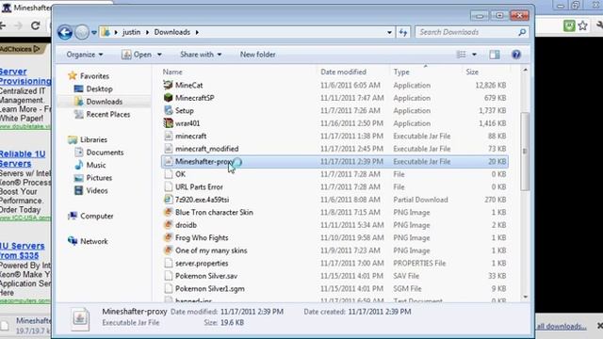Select the Setup application icon
Image resolution: width=603 pixels, height=339 pixels.
pyautogui.click(x=168, y=110)
